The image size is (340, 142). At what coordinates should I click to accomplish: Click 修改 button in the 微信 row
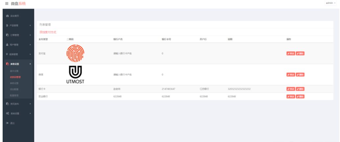point(291,75)
